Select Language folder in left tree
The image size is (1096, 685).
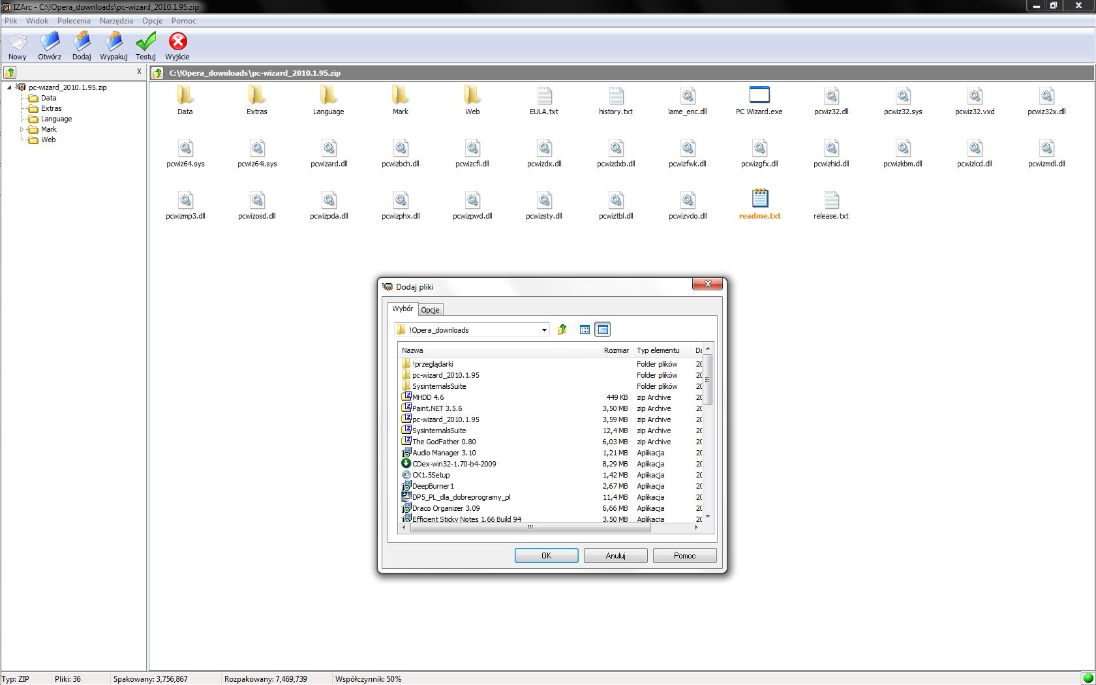pyautogui.click(x=56, y=119)
